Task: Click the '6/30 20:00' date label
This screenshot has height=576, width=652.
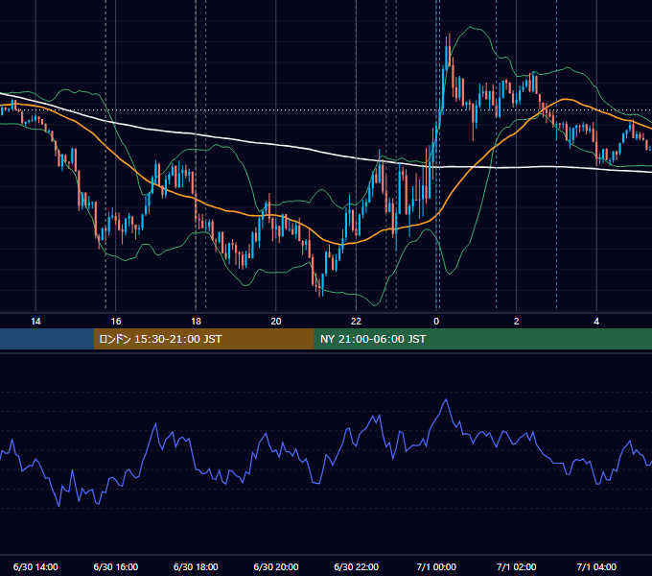Action: [x=276, y=566]
